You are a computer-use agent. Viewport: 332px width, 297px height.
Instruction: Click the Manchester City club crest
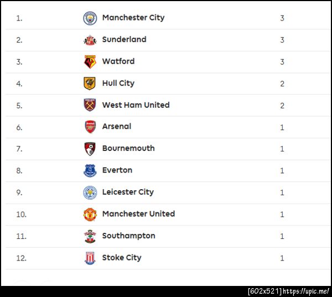90,18
